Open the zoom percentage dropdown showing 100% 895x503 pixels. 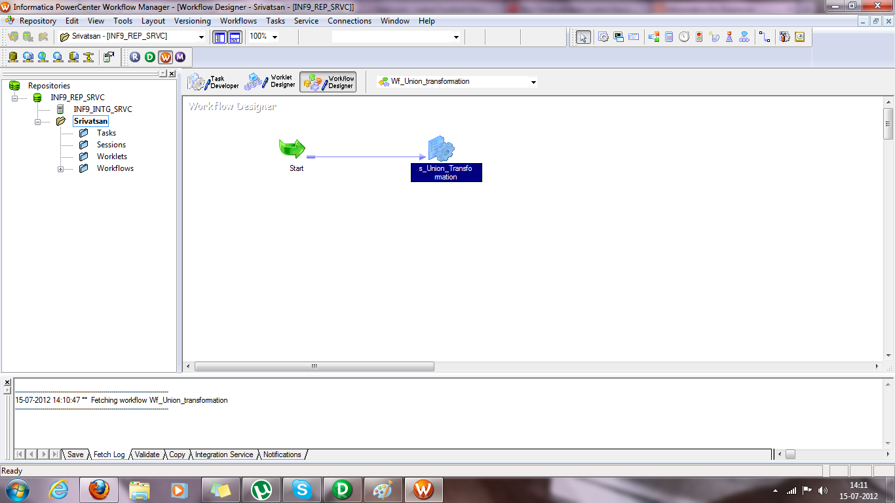(275, 37)
